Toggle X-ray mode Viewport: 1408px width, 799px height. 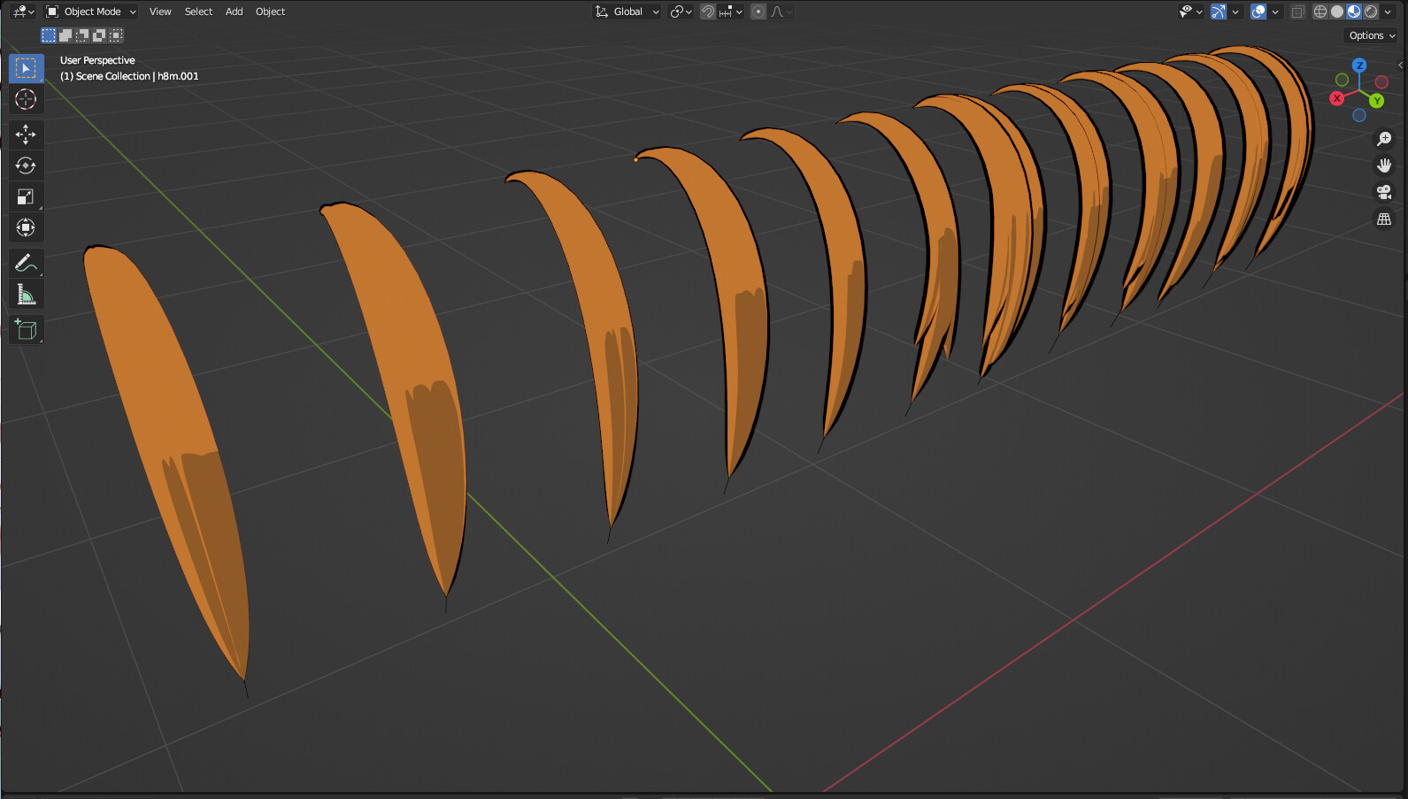1298,12
